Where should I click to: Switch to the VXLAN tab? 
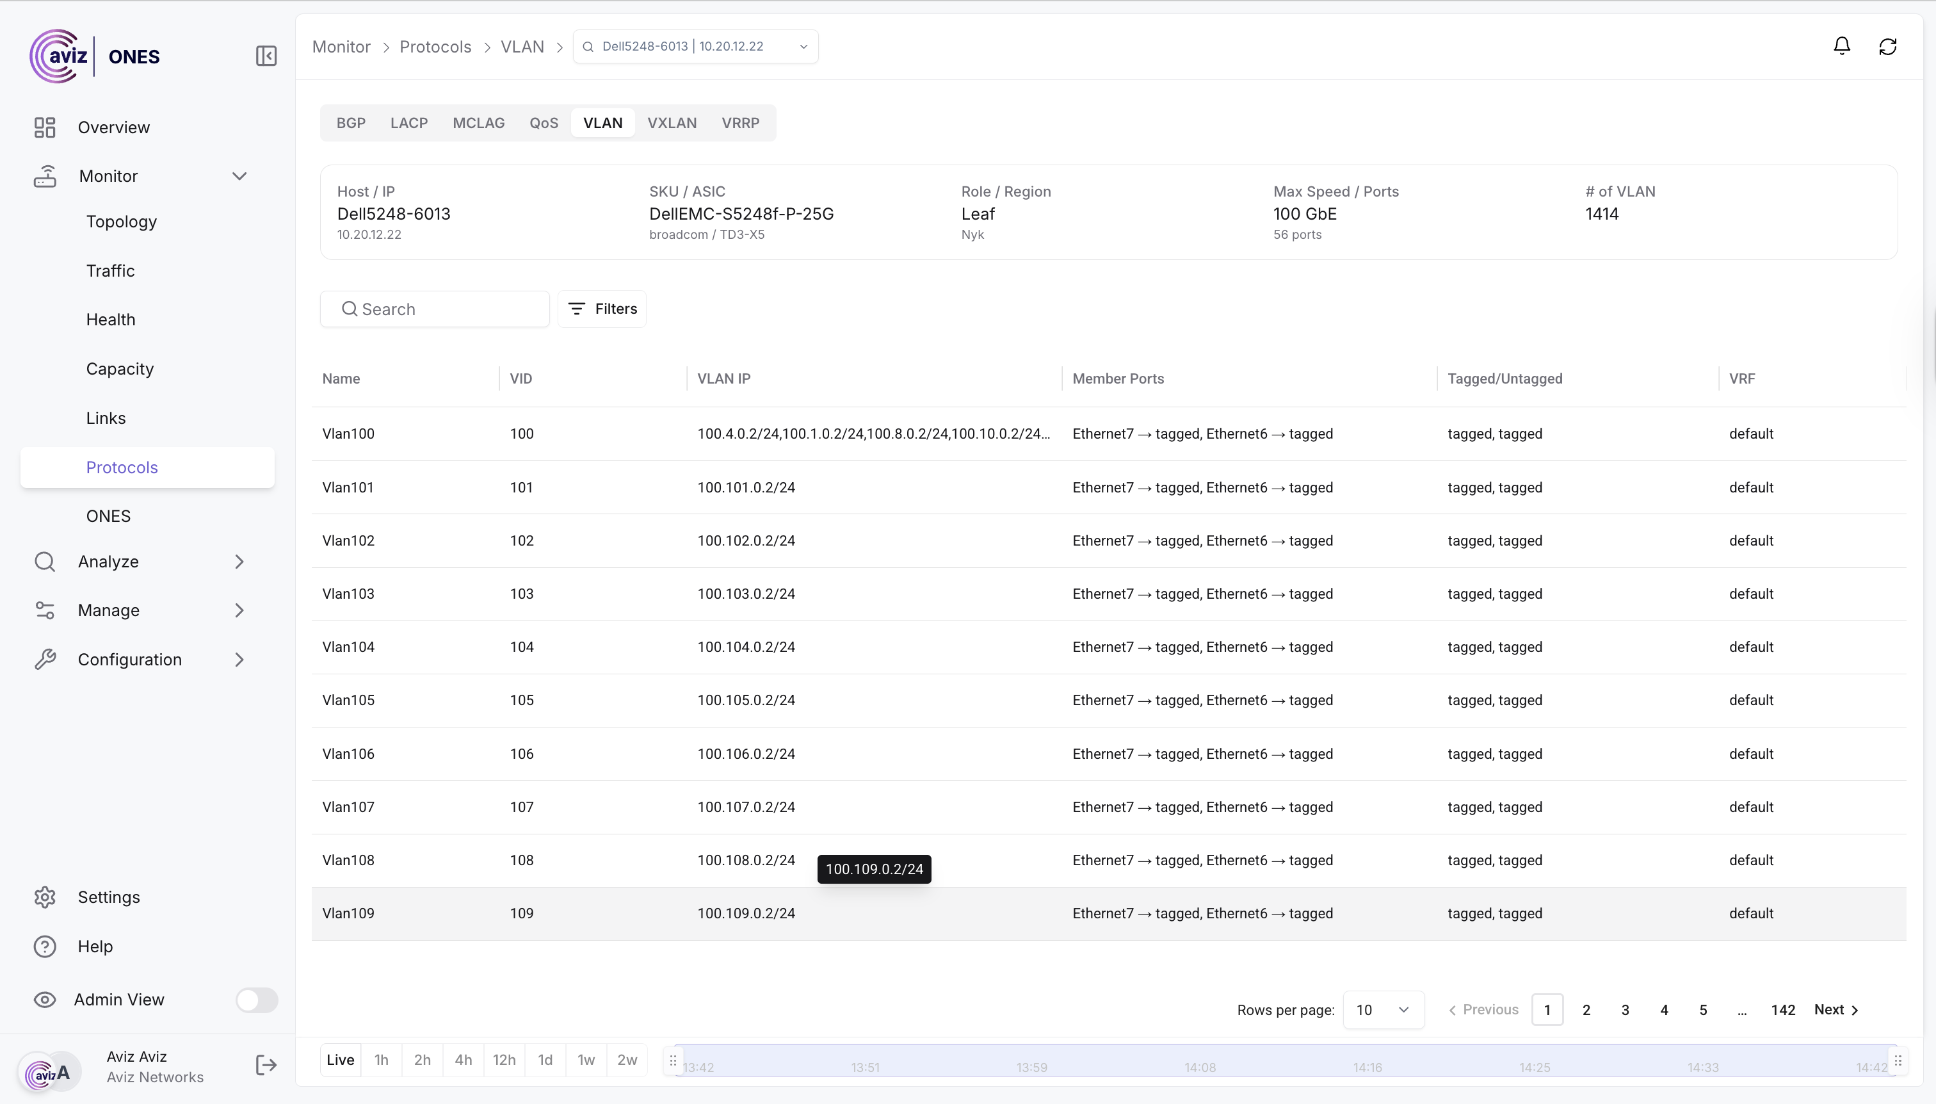(672, 123)
